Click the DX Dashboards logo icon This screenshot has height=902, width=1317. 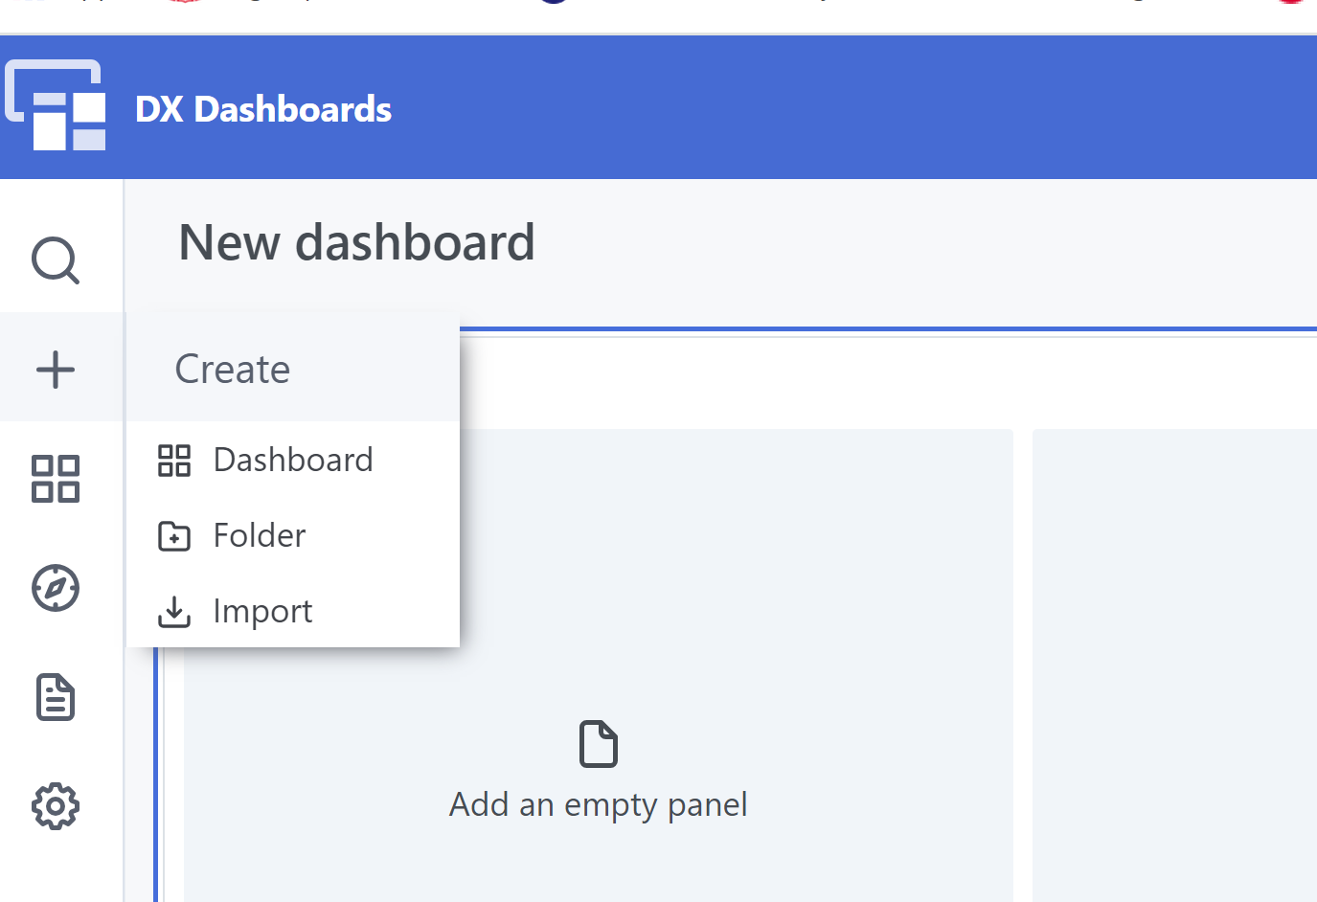pyautogui.click(x=56, y=105)
